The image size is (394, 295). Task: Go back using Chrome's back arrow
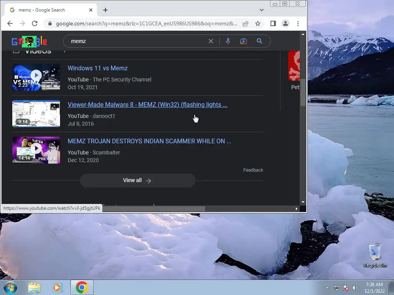point(10,23)
